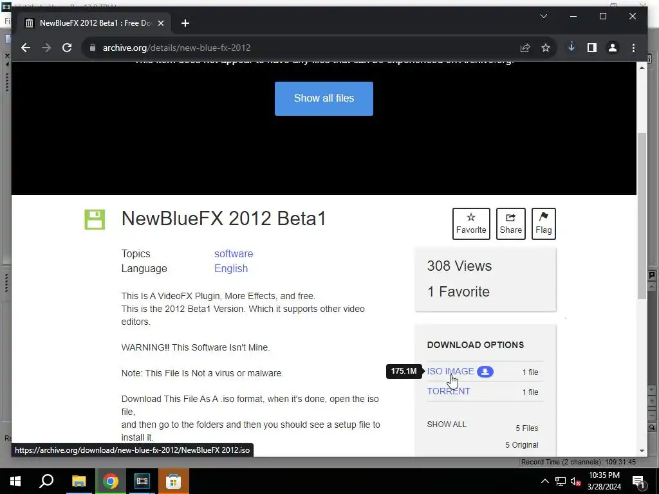Click the NewBlueFX 2012 Beta1 title
659x494 pixels.
coord(223,219)
